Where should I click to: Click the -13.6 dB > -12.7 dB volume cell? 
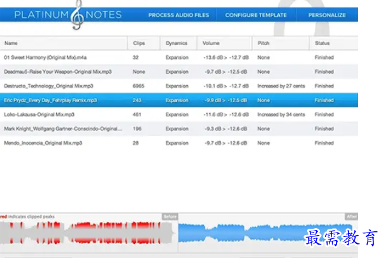(226, 57)
